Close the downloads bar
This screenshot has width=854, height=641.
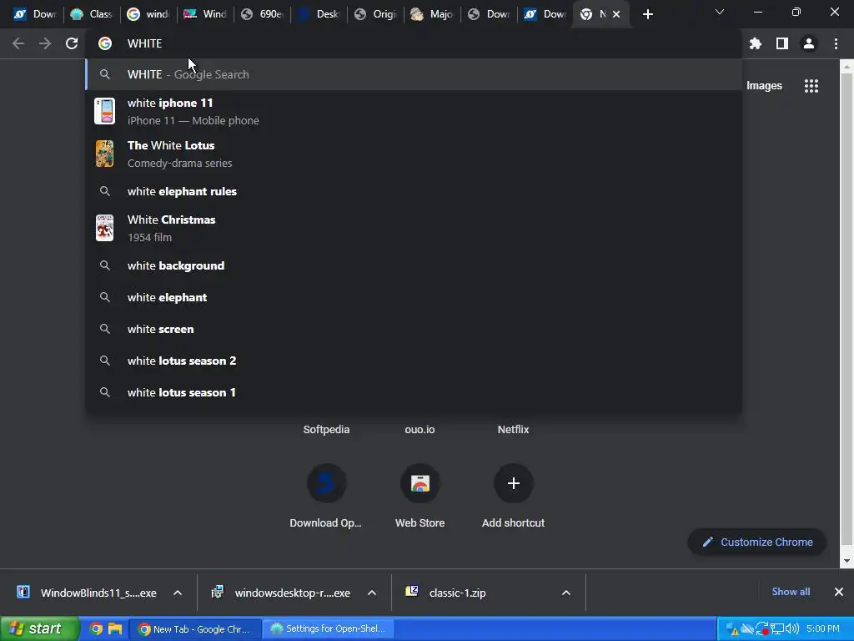pyautogui.click(x=839, y=592)
